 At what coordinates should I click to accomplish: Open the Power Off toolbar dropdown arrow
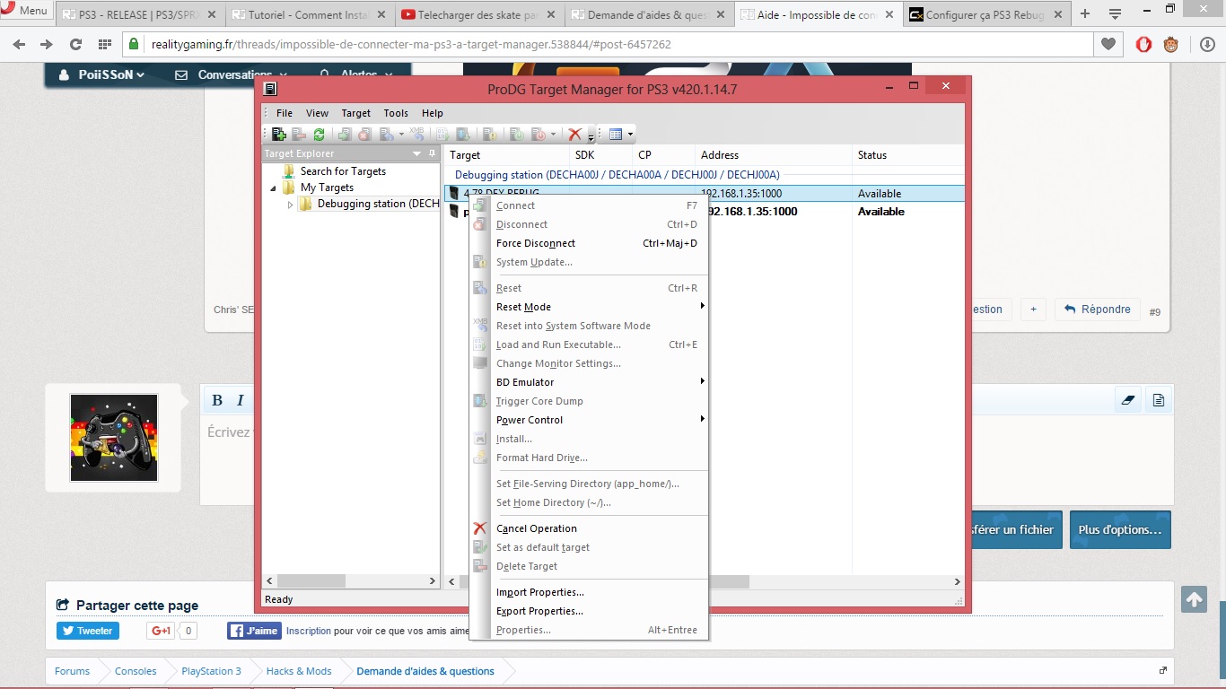pos(553,135)
